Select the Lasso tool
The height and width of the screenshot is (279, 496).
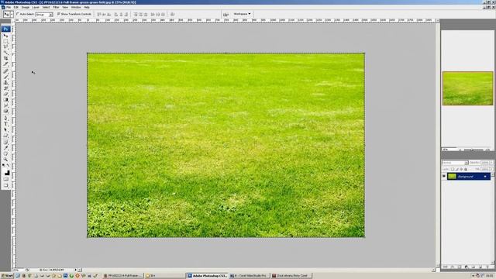click(x=5, y=46)
